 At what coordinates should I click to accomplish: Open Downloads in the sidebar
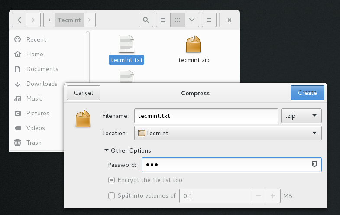[42, 84]
